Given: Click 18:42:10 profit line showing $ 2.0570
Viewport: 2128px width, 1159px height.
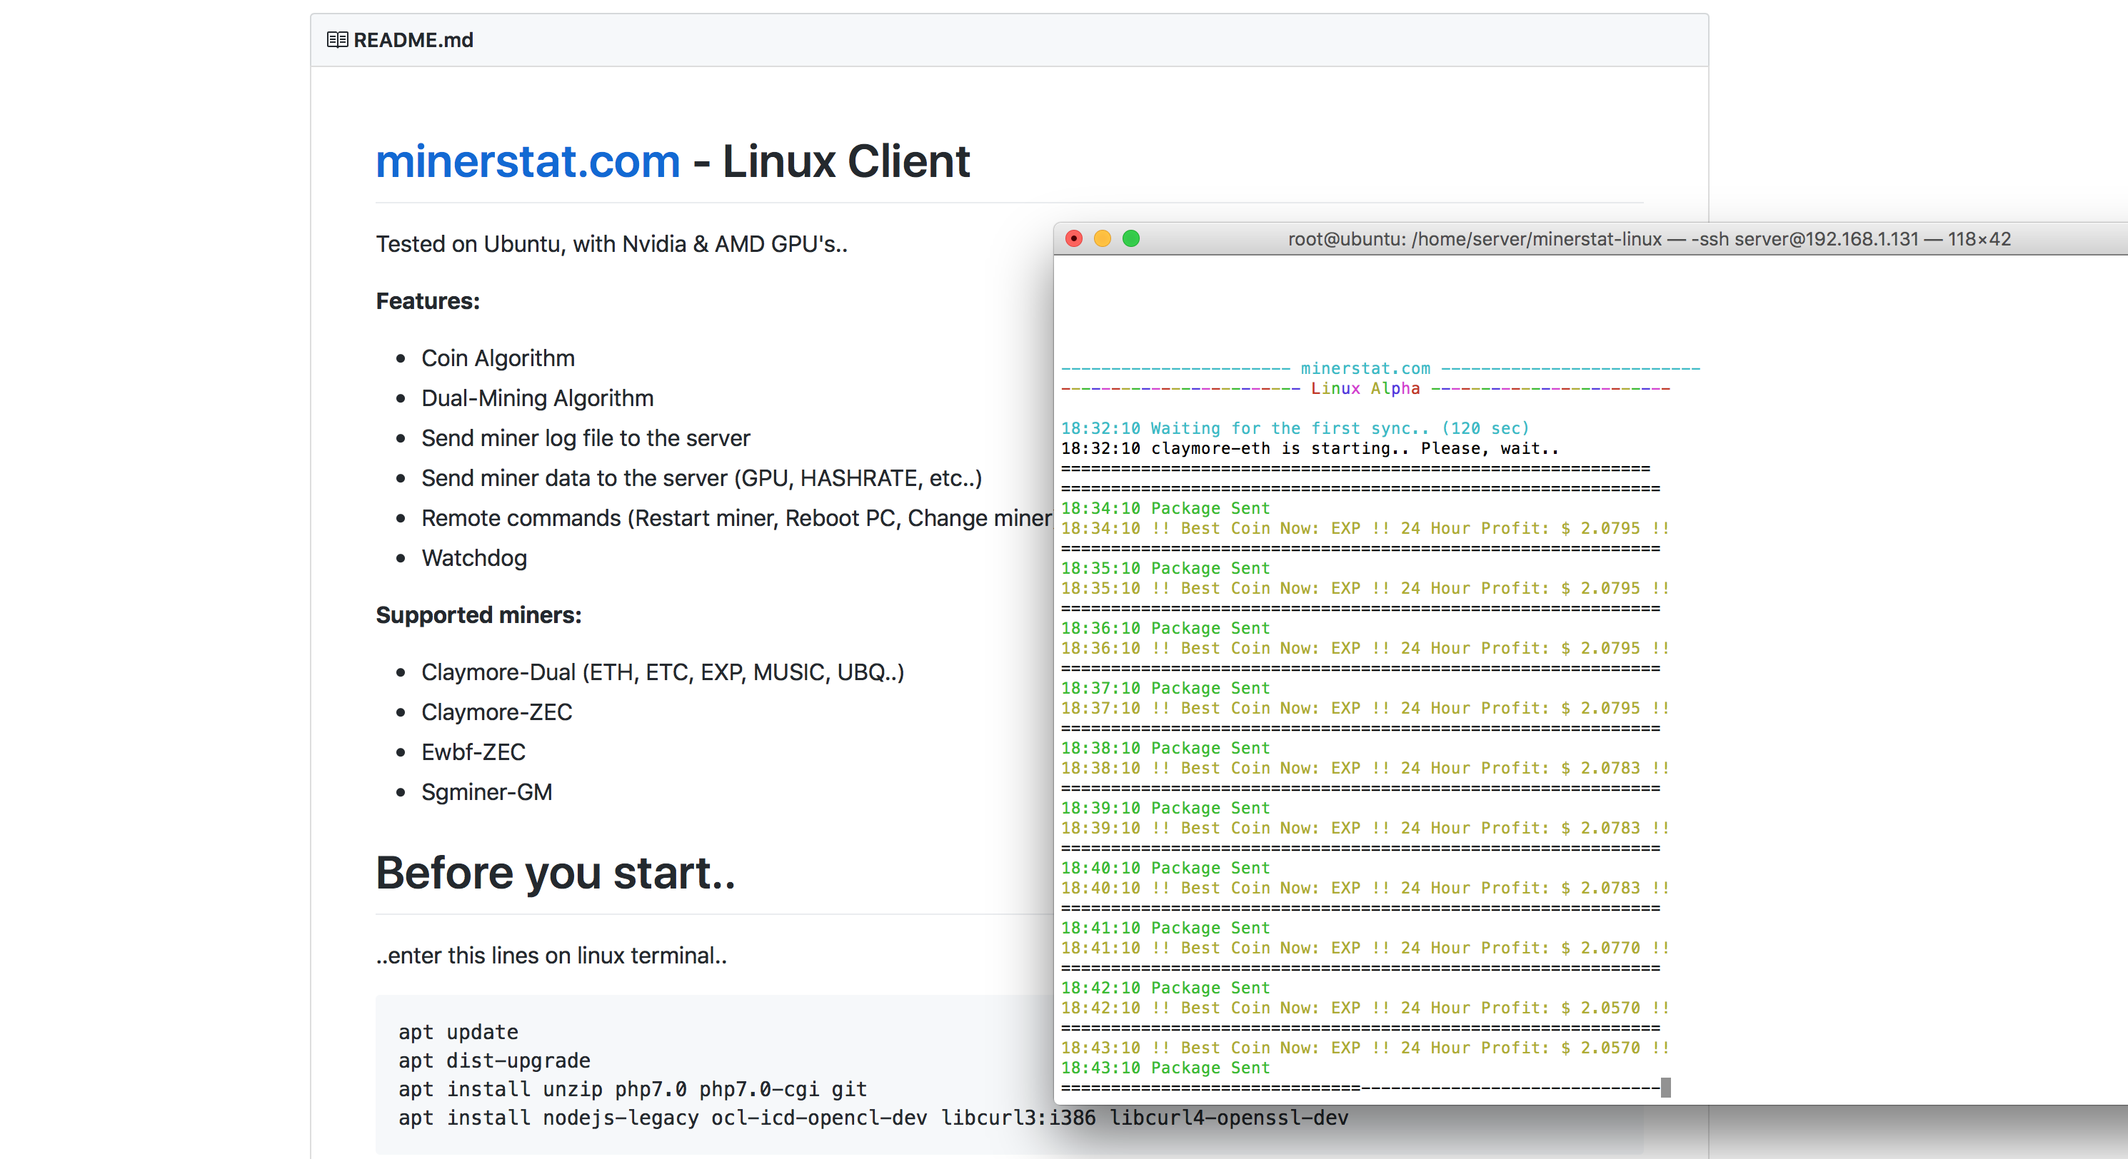Looking at the screenshot, I should 1365,1008.
